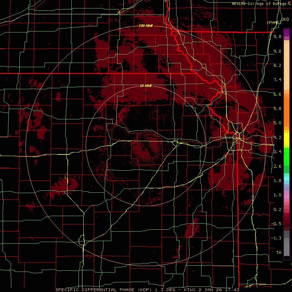The height and width of the screenshot is (292, 292).
Task: Click the 100 NMI range ring label
Action: (x=146, y=26)
